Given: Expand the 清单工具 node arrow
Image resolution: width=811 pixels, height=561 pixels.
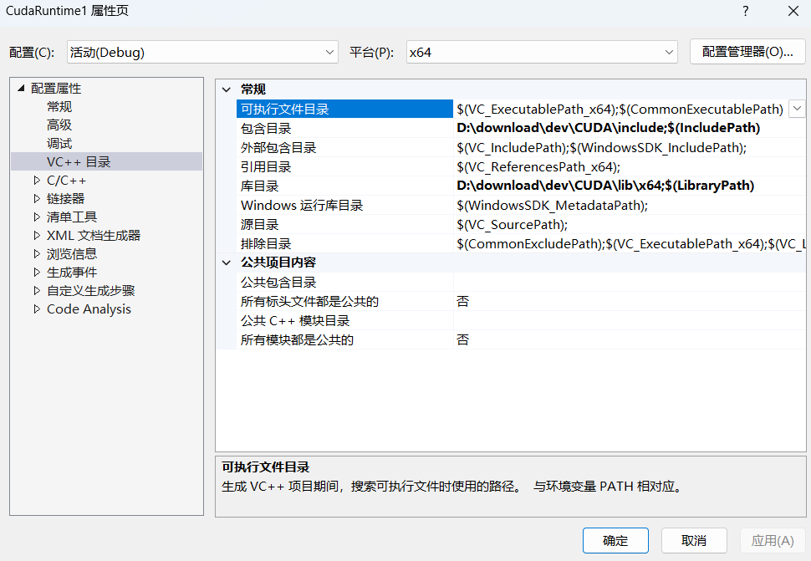Looking at the screenshot, I should [37, 217].
